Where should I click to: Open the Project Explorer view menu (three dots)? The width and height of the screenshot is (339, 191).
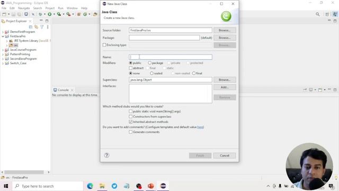tap(48, 27)
